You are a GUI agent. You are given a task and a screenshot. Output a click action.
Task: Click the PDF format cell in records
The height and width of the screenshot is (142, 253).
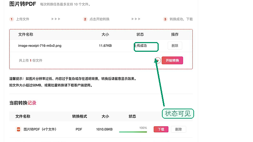coord(79,129)
